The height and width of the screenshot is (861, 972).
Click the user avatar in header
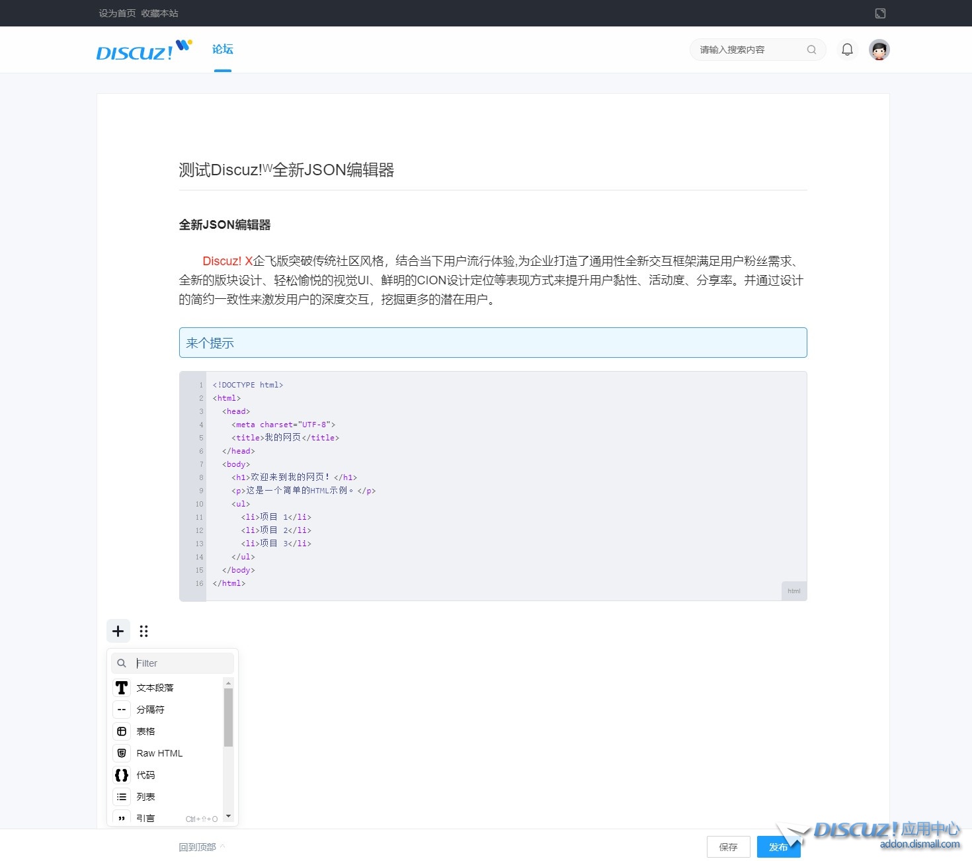(x=879, y=50)
